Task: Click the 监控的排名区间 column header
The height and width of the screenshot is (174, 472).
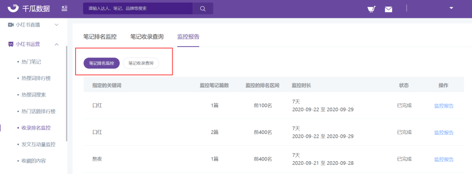Action: tap(263, 85)
